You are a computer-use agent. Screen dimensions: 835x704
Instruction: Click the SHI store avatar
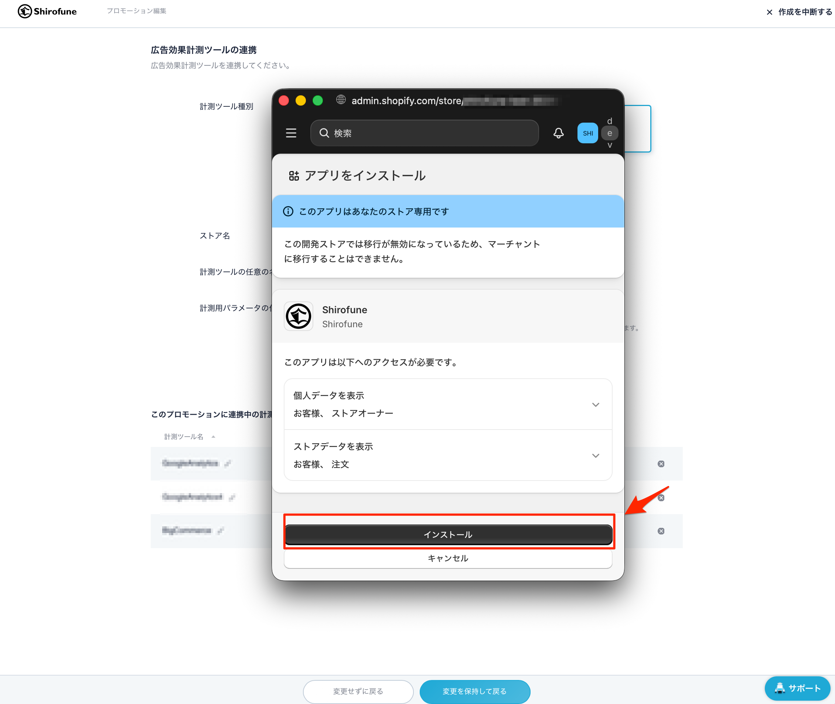(587, 133)
